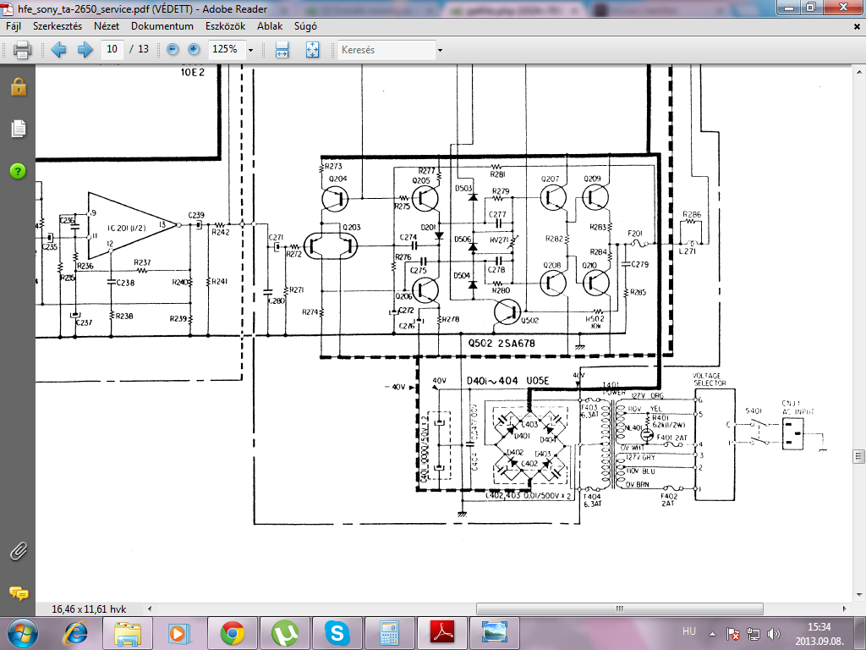This screenshot has width=866, height=650.
Task: Click the zoom in plus button
Action: pyautogui.click(x=194, y=50)
